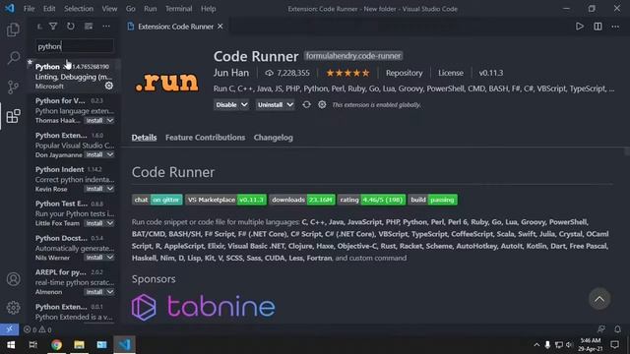
Task: Filter extensions with the funnel icon
Action: pos(53,27)
